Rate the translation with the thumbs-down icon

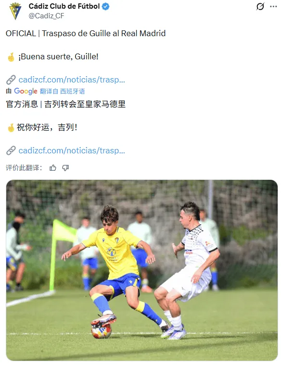[x=65, y=168]
